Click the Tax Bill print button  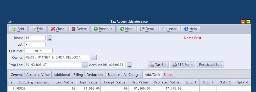pos(158,65)
